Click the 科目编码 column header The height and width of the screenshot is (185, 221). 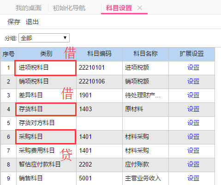(99, 54)
